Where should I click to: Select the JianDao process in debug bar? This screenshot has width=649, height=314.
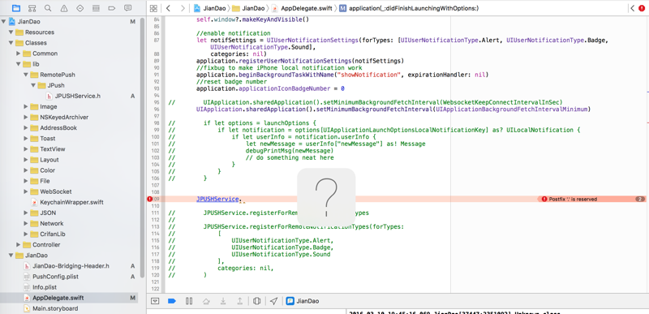click(302, 301)
